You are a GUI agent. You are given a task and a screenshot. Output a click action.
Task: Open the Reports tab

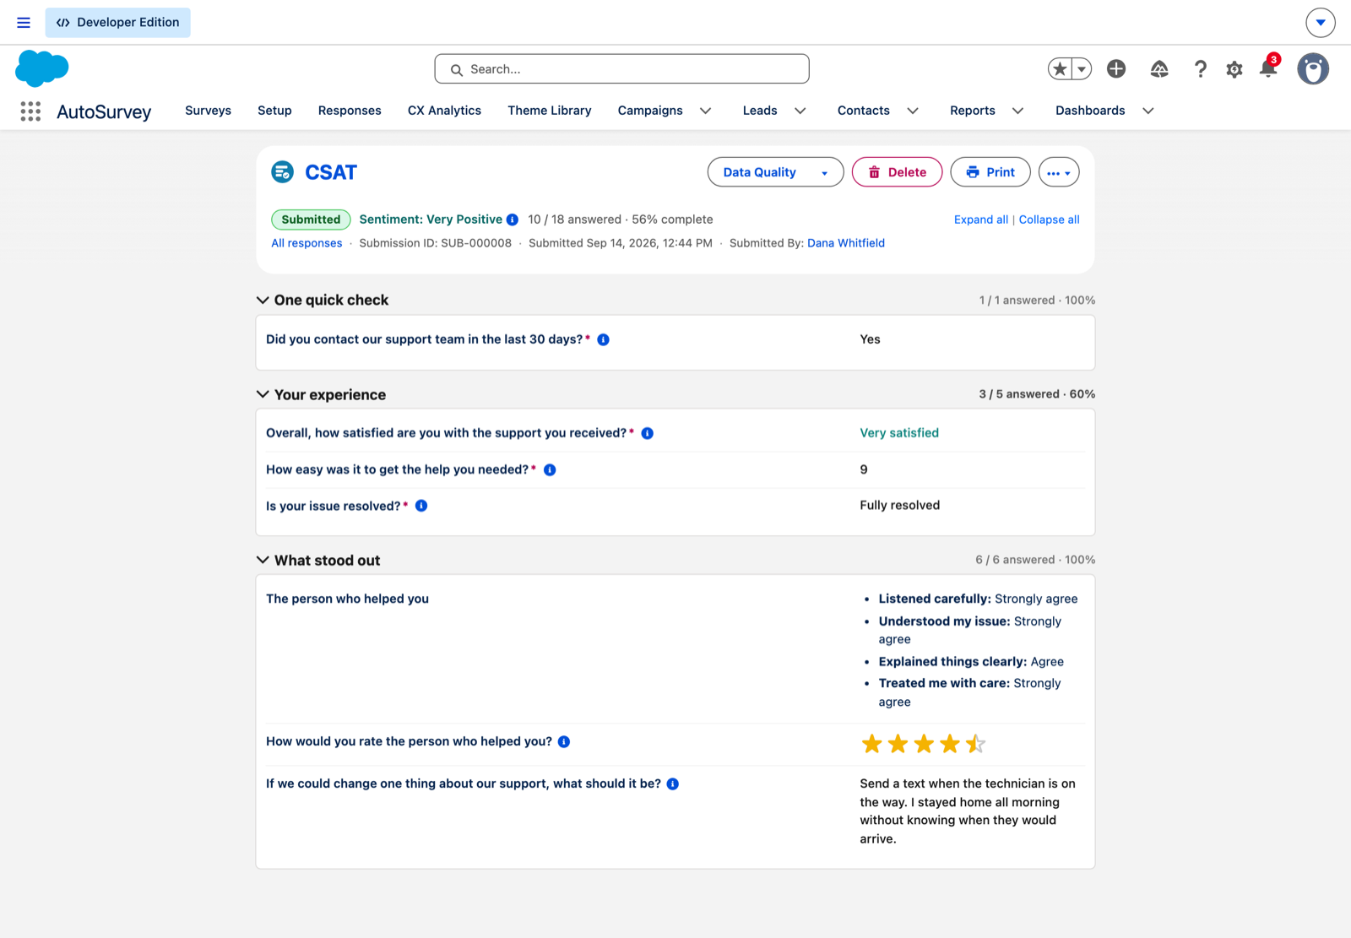click(973, 111)
